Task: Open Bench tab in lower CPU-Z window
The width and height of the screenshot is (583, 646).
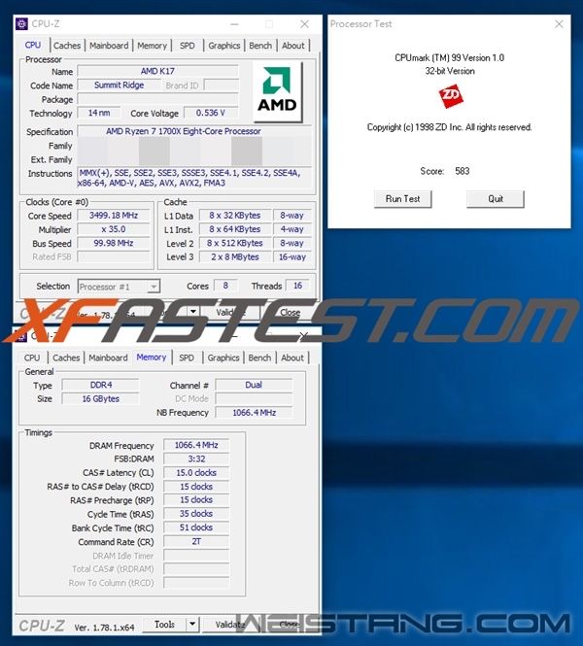Action: pos(259,357)
